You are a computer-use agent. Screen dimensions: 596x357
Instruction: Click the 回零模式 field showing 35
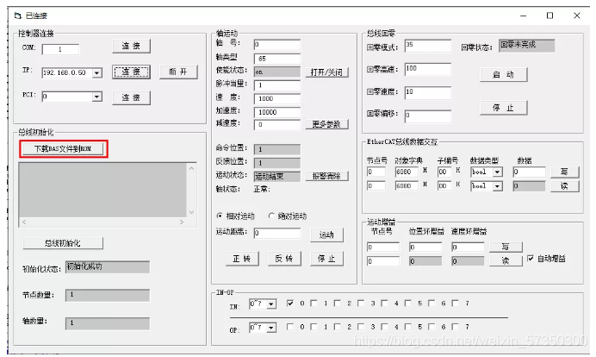tap(428, 46)
